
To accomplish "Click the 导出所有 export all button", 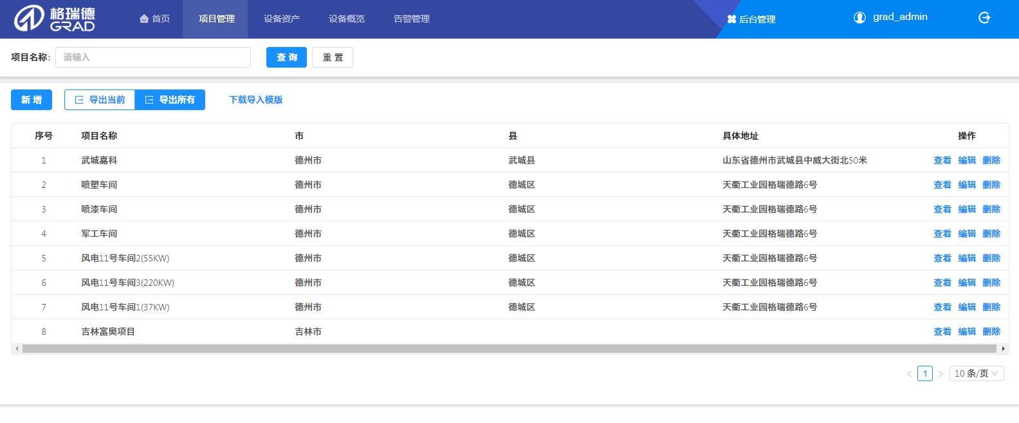I will [x=170, y=100].
